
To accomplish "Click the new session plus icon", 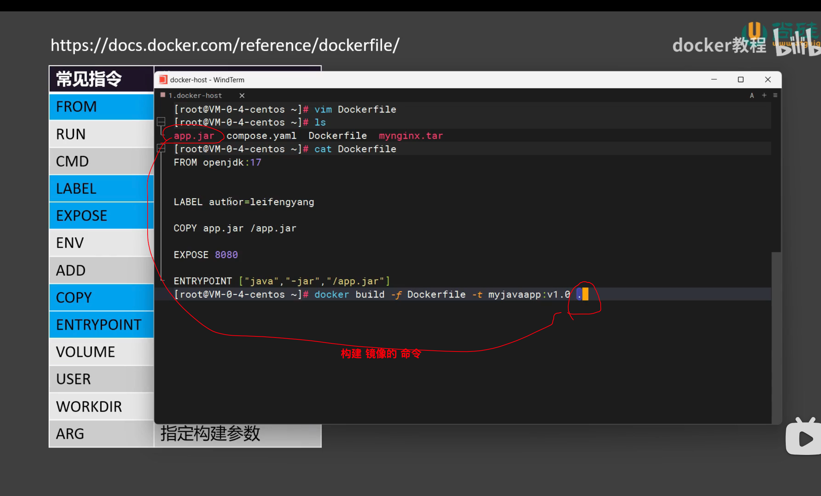I will tap(764, 95).
